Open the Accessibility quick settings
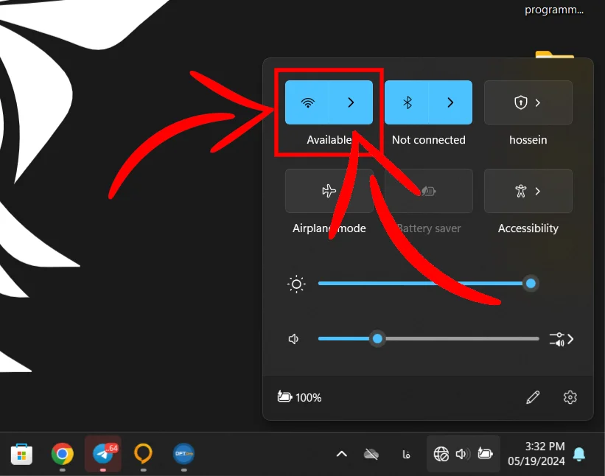This screenshot has height=476, width=605. tap(528, 191)
